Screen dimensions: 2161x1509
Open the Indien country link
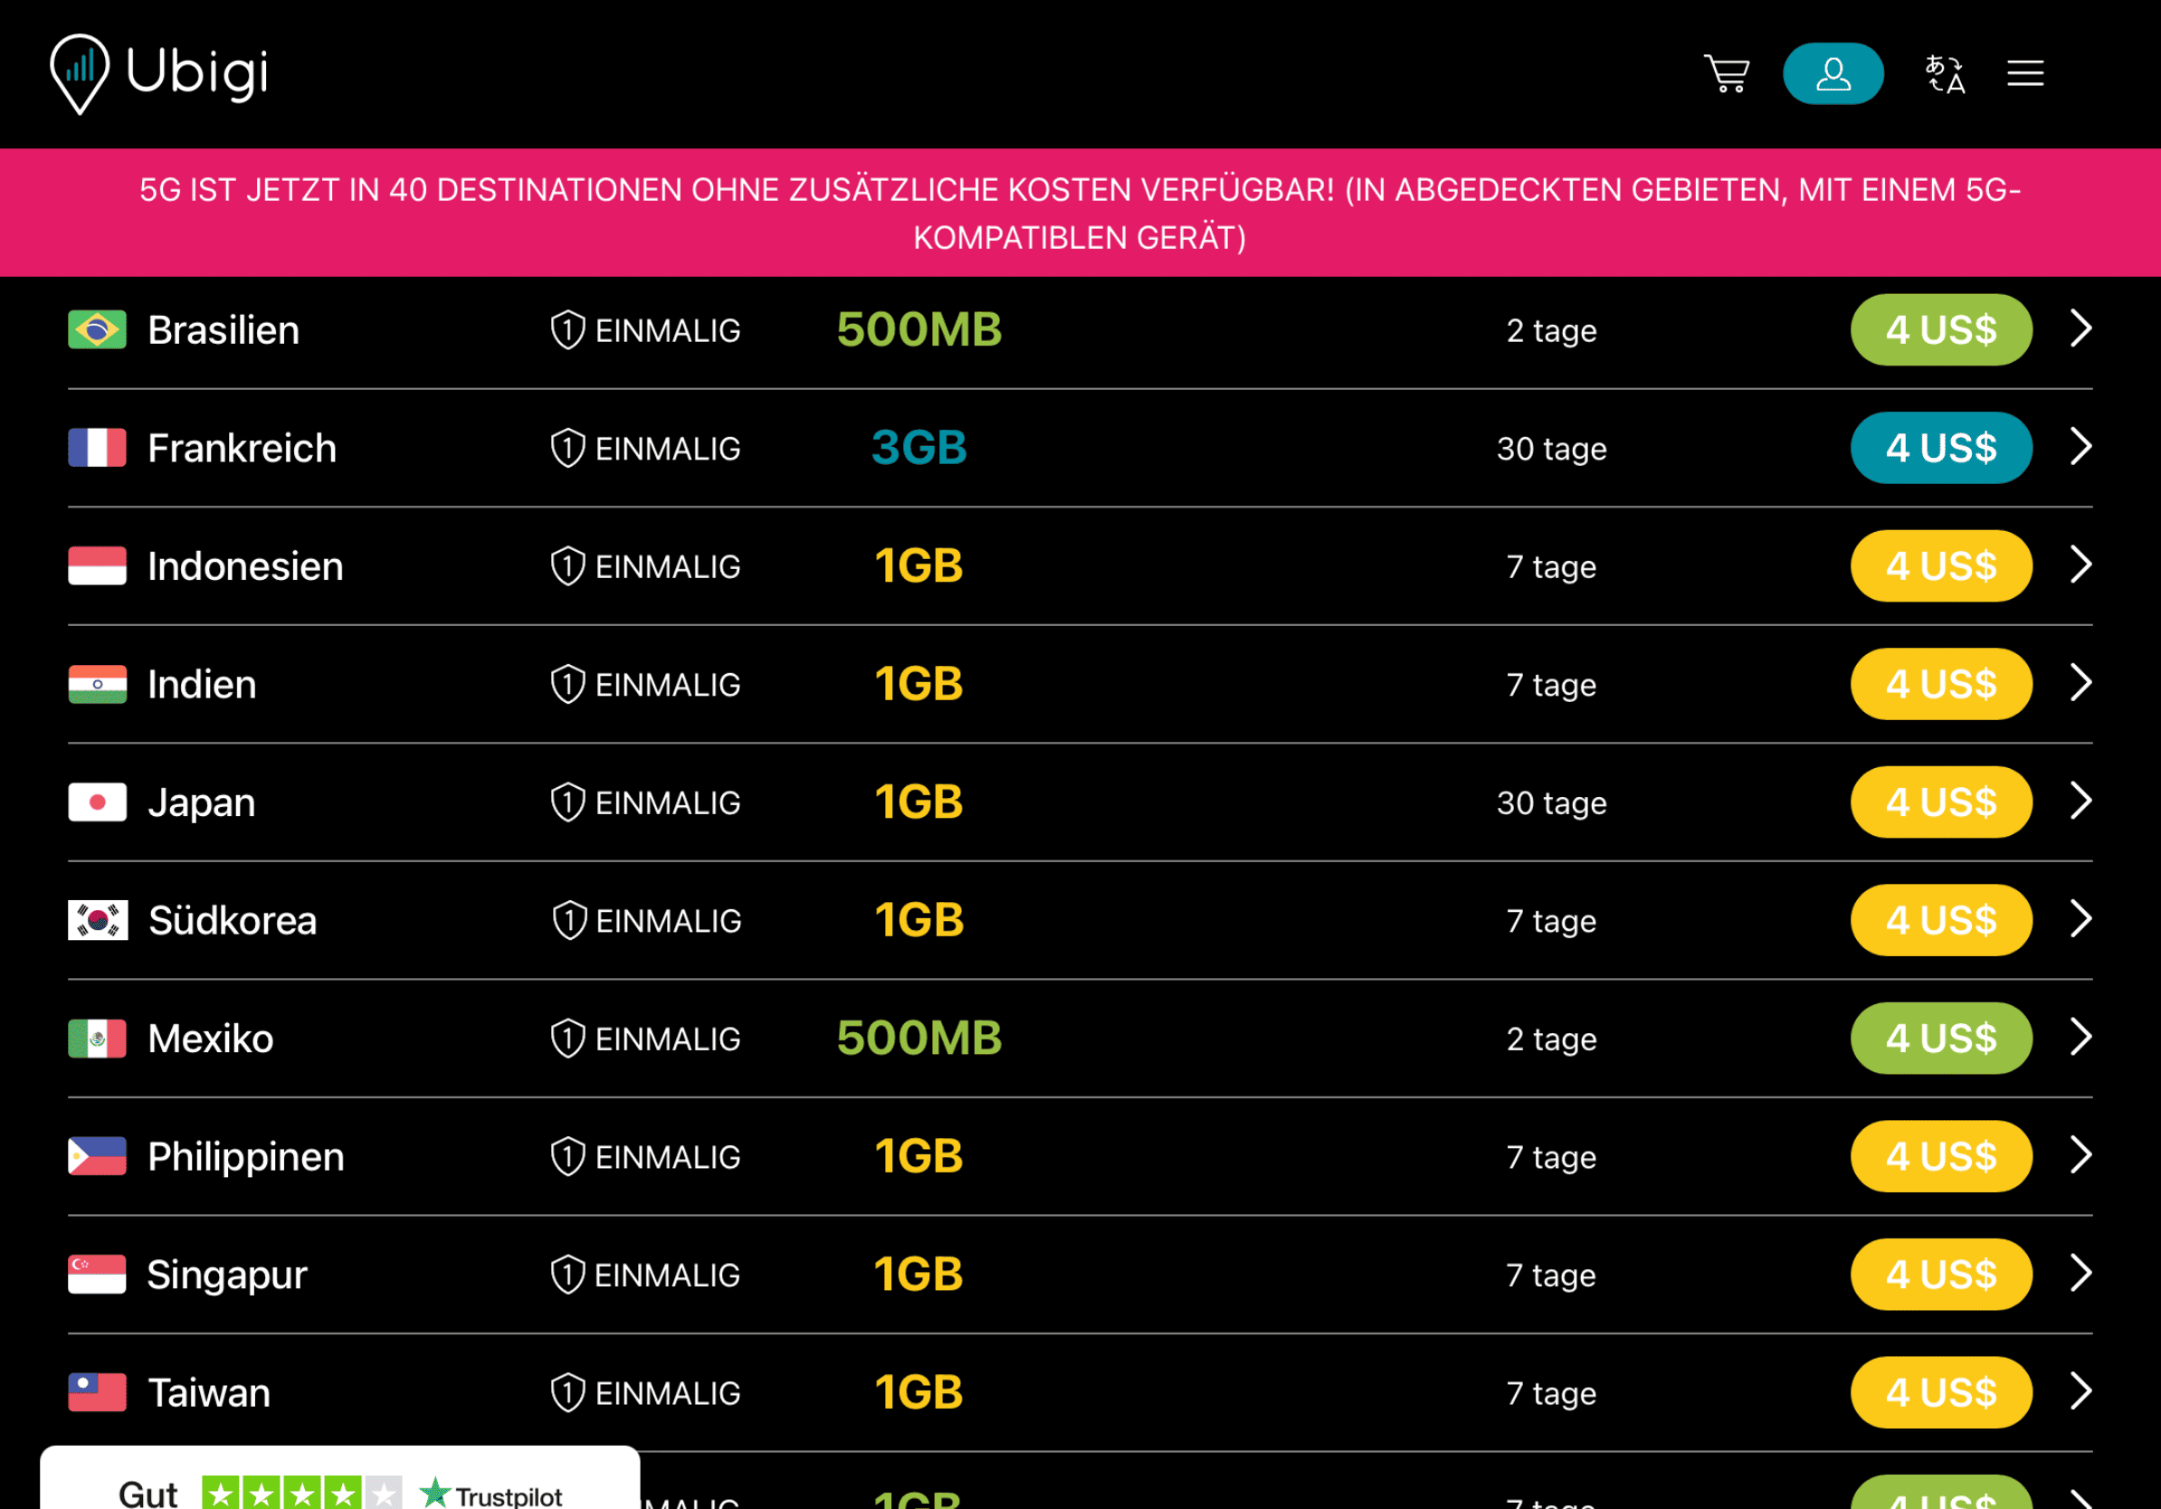(202, 684)
